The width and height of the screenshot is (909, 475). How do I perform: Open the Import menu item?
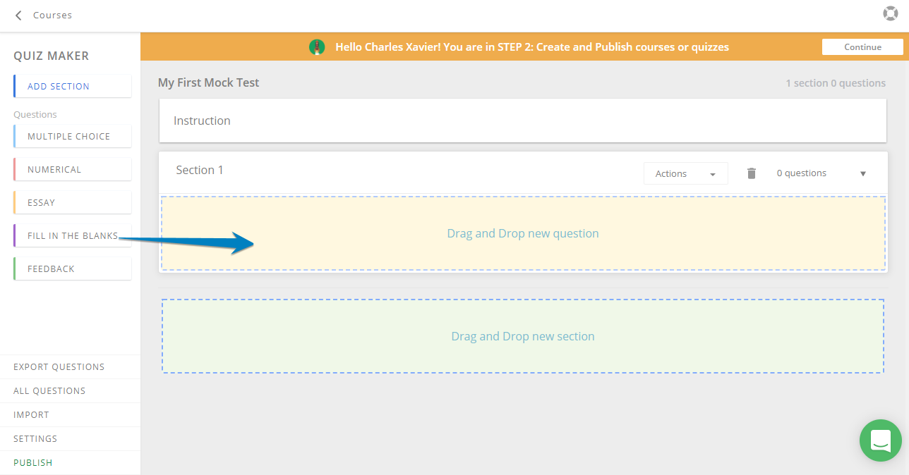tap(31, 414)
